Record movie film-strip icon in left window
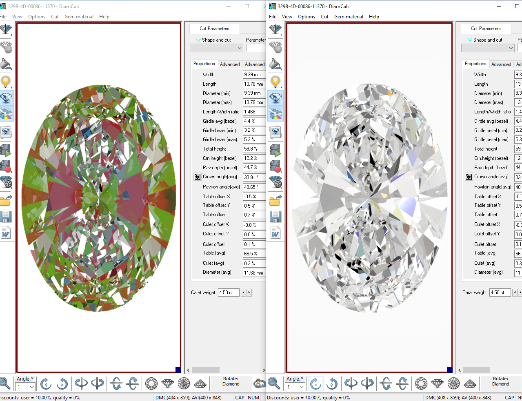This screenshot has height=401, width=522. point(6,166)
